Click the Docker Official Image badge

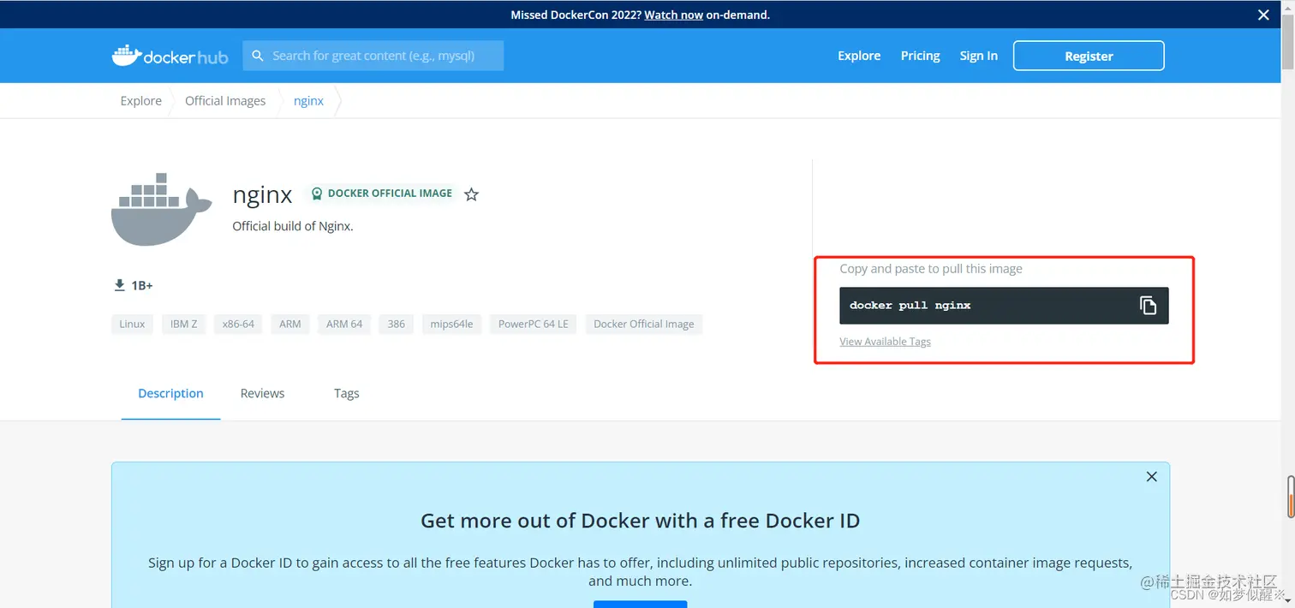point(382,194)
